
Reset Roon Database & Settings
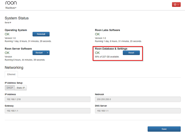[x=131, y=53]
